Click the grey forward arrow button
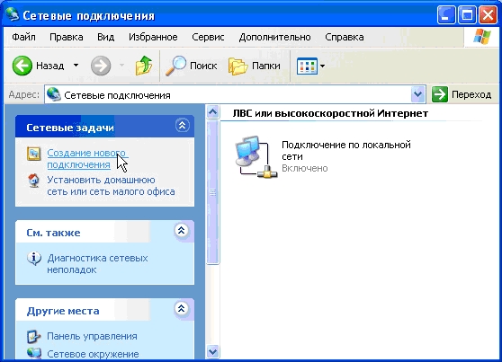Viewport: 502px width, 362px height. coord(101,66)
